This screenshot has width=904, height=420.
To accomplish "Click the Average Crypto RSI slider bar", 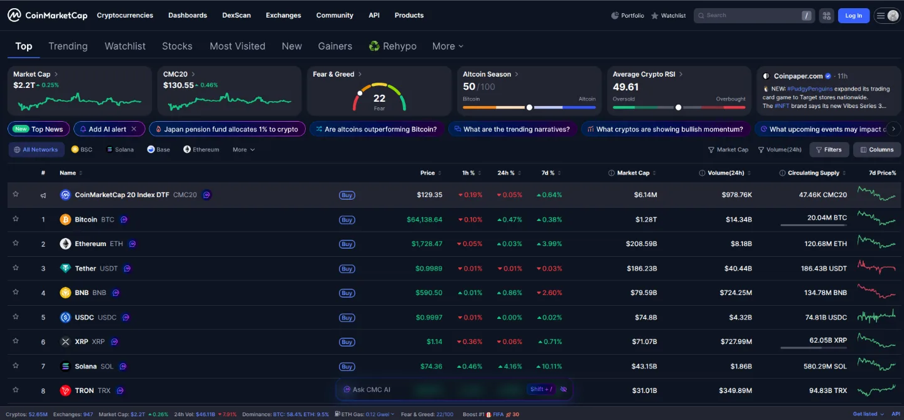I will [x=679, y=107].
